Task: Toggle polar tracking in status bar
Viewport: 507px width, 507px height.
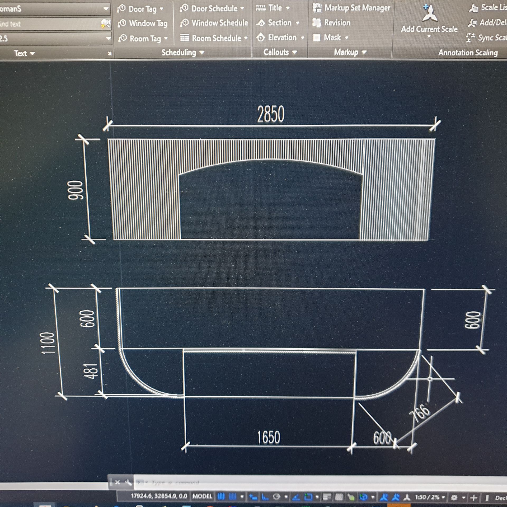Action: pos(276,497)
